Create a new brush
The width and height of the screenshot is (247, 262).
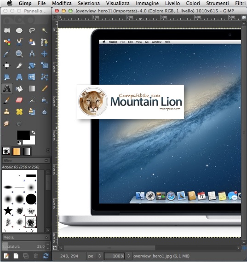point(16,256)
